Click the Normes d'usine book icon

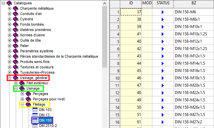click(x=16, y=35)
